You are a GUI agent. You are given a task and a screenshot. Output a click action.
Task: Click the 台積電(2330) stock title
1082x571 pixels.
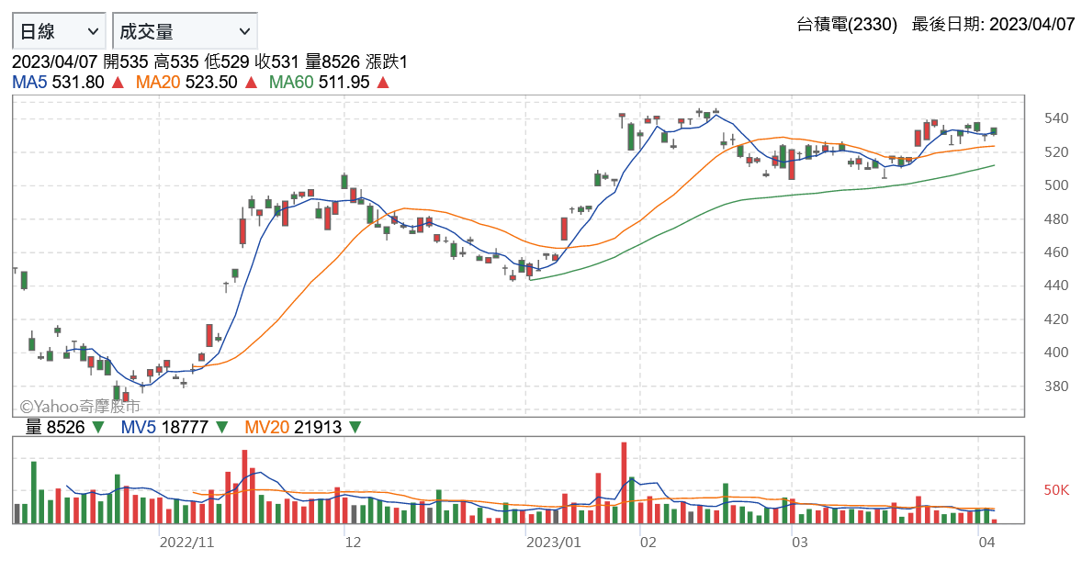(847, 24)
